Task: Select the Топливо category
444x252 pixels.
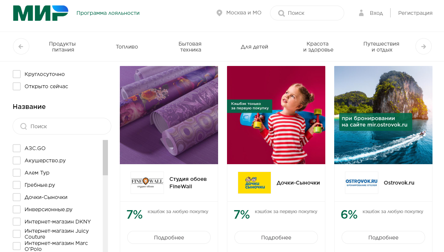Action: [127, 47]
